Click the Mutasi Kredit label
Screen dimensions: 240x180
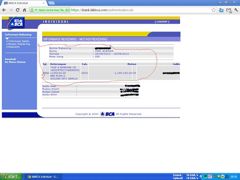(x=51, y=89)
